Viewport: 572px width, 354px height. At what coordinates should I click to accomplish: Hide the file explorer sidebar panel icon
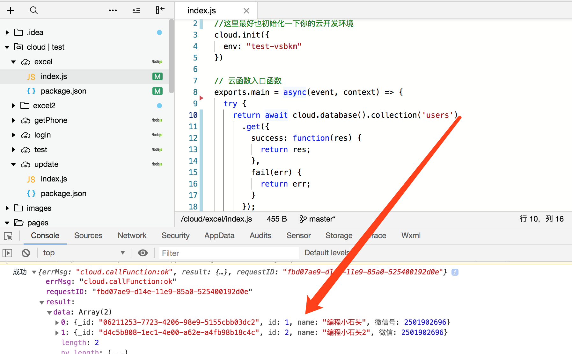tap(160, 10)
